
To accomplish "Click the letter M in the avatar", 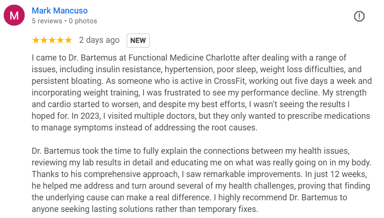I will pyautogui.click(x=14, y=16).
